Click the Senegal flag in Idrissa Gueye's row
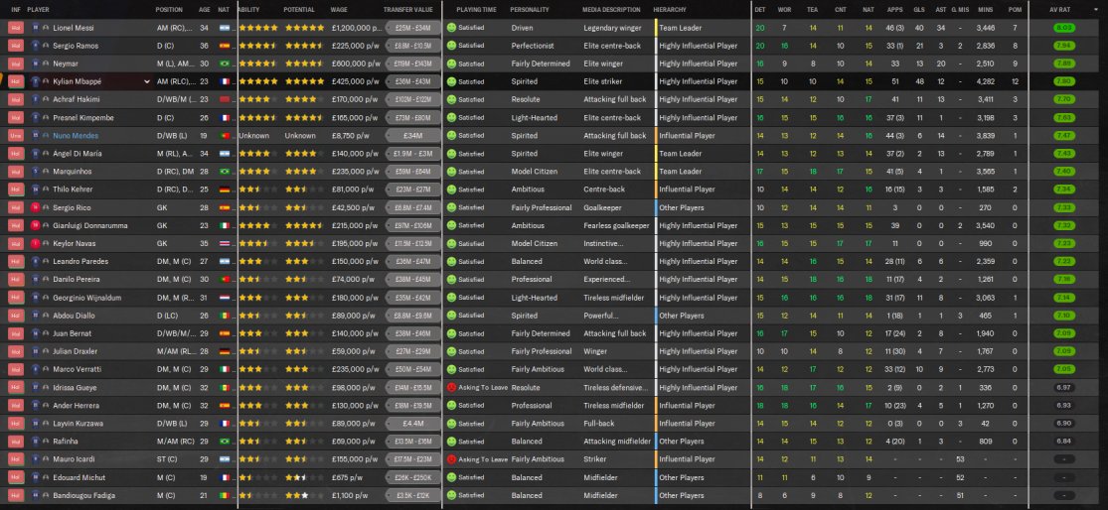1108x510 pixels. point(224,387)
